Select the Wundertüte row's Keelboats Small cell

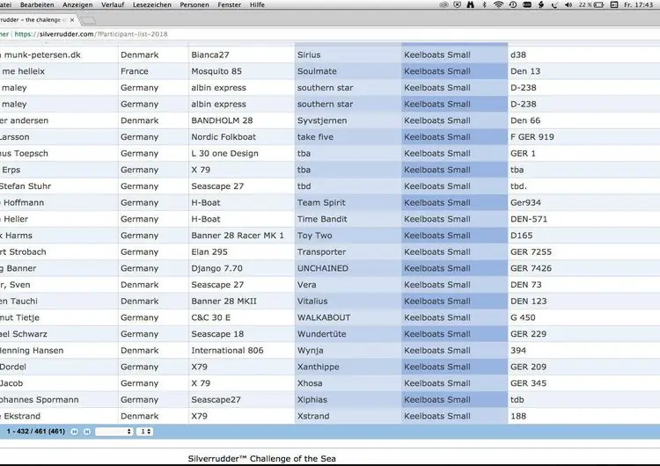[x=454, y=334]
